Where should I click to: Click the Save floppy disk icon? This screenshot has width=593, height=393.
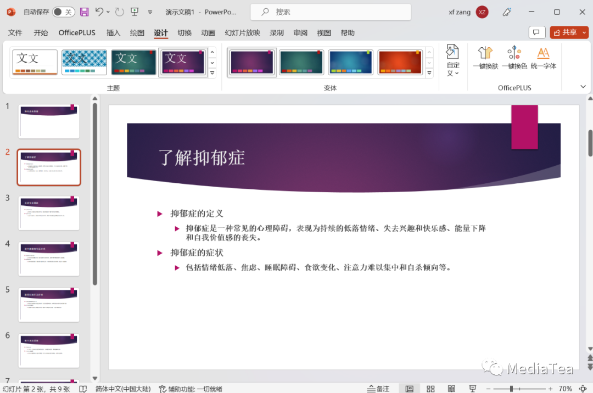85,12
